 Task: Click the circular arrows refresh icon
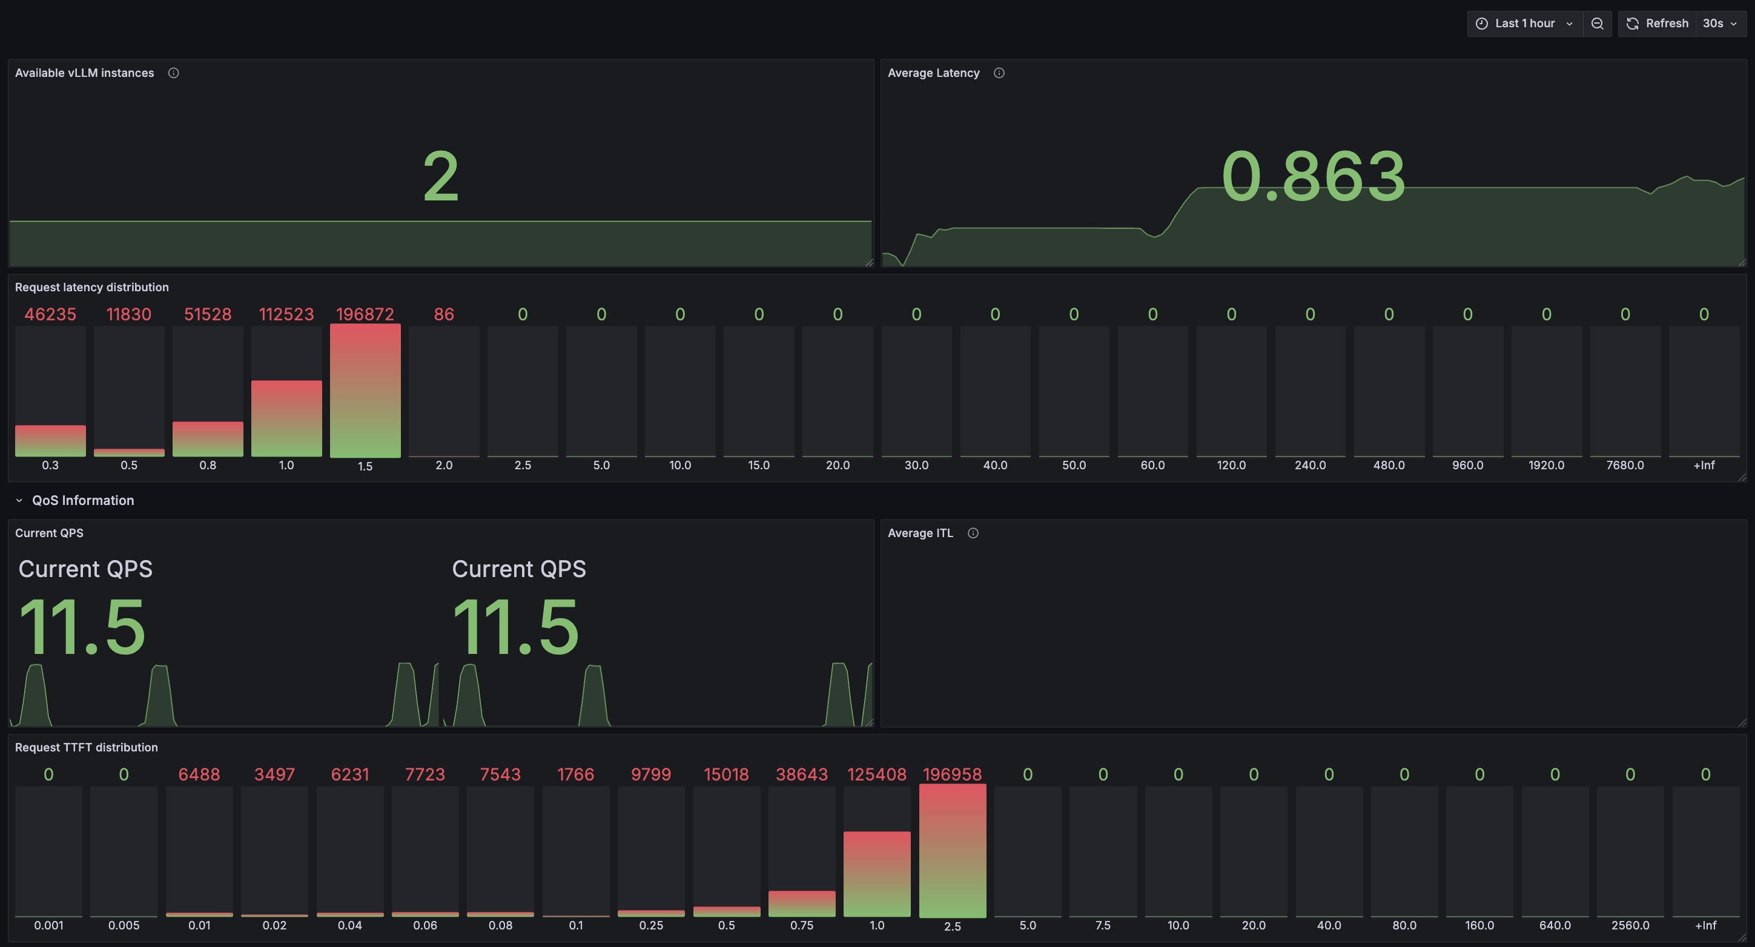pos(1633,23)
